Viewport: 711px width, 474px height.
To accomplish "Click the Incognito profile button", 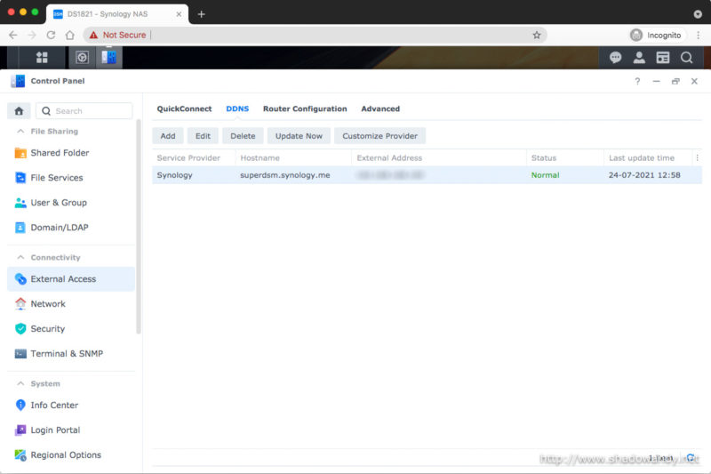I will click(x=656, y=35).
